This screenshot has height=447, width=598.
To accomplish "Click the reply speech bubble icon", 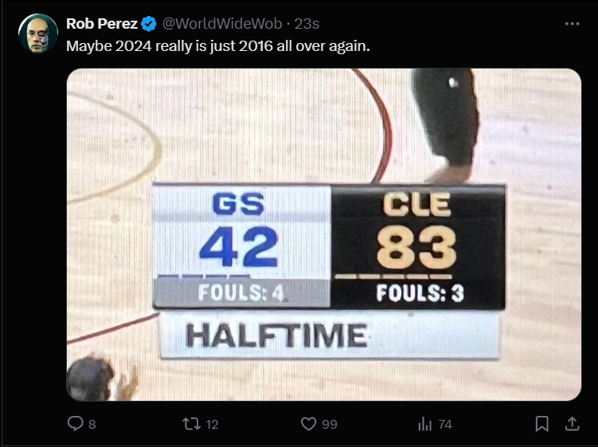I will click(x=76, y=424).
